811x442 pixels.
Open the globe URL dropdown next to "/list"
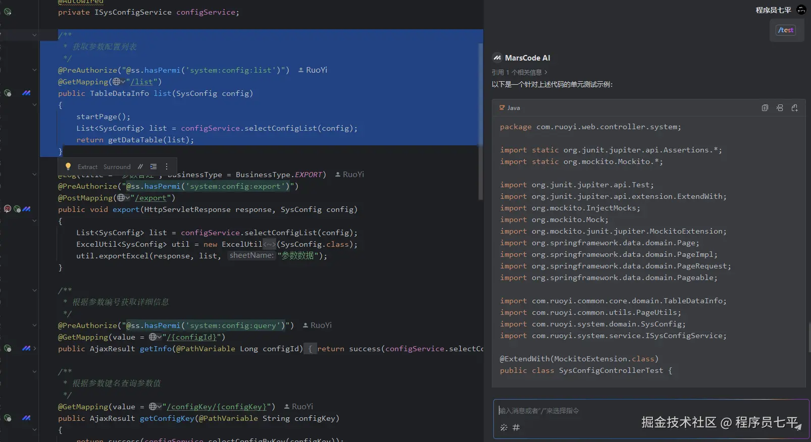coord(119,82)
